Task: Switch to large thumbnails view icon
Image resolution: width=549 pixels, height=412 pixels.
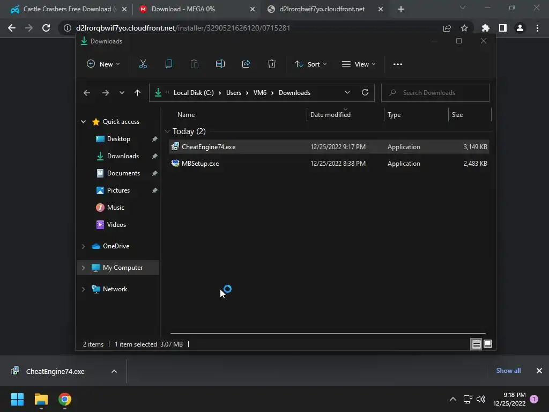Action: [488, 344]
